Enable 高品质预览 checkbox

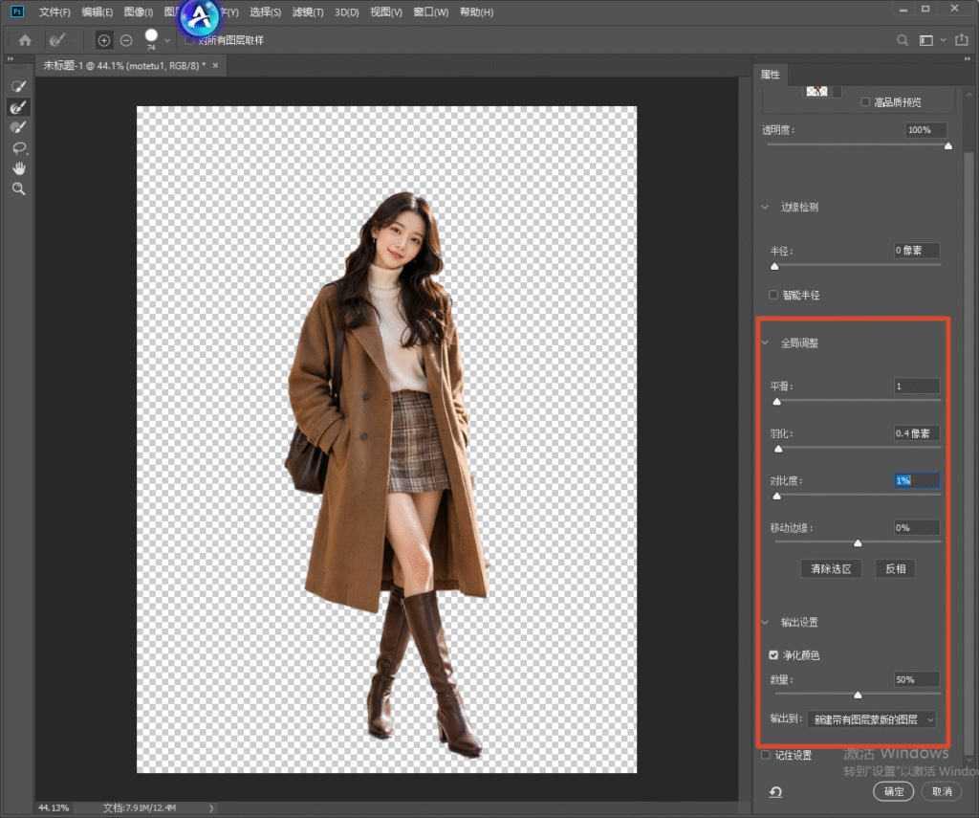click(864, 101)
